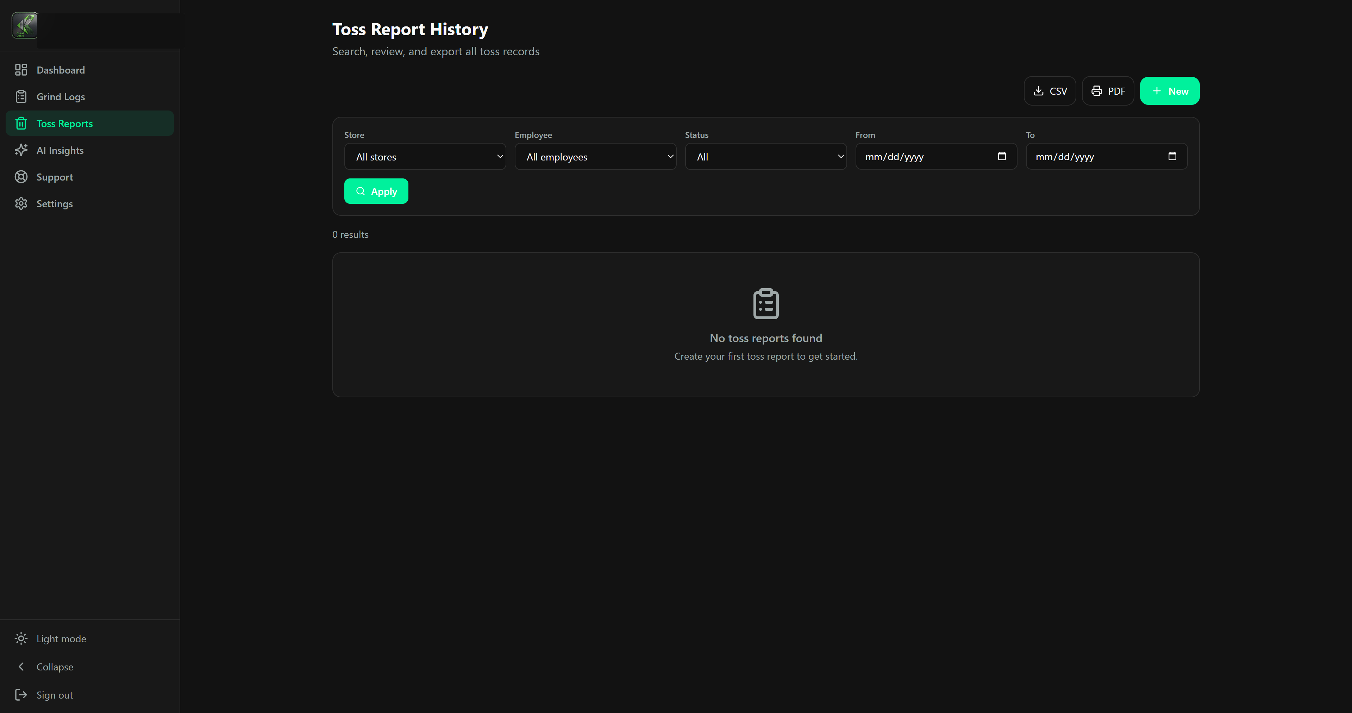Switch to Light mode
The image size is (1352, 713).
pyautogui.click(x=90, y=638)
